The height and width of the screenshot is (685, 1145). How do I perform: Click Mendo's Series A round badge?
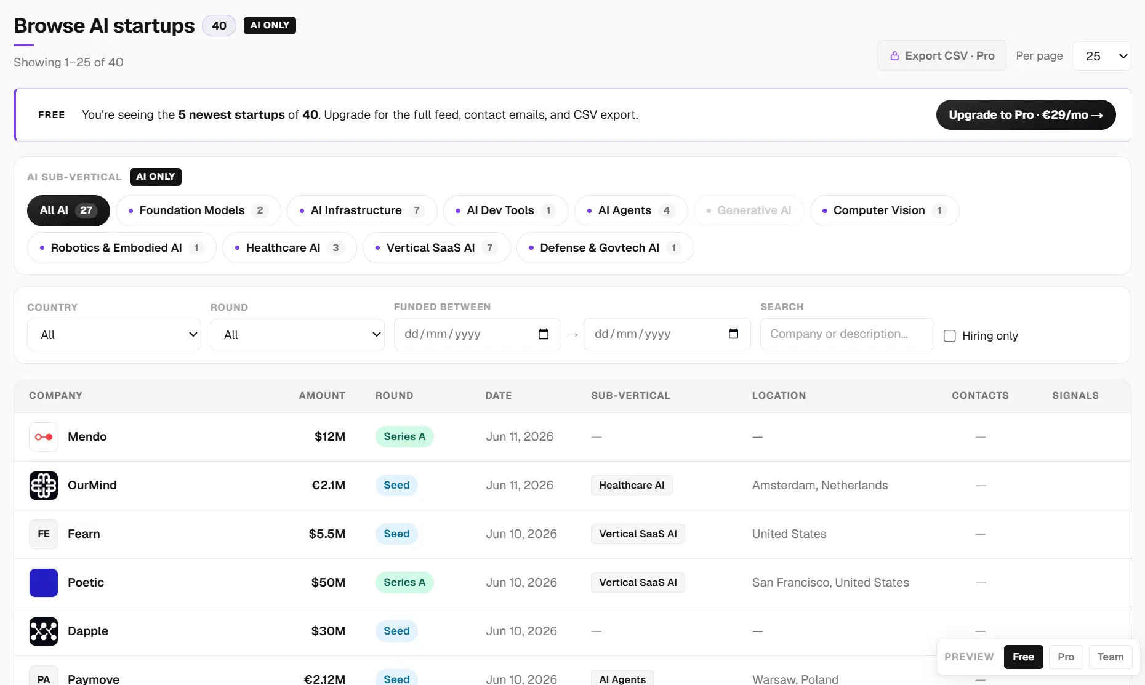click(x=404, y=437)
